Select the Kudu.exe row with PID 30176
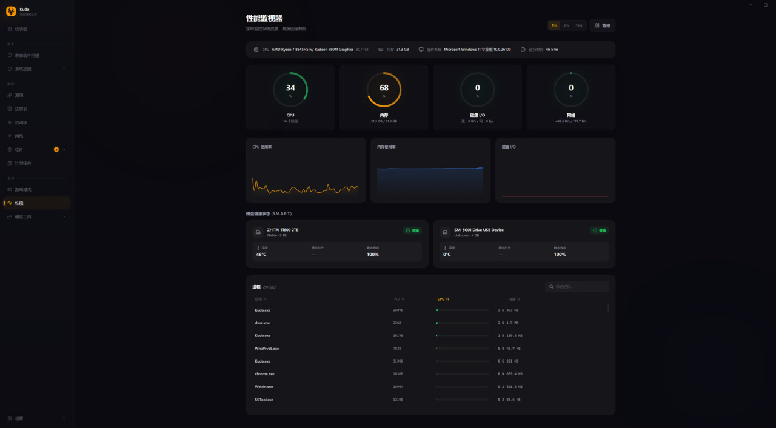The image size is (776, 428). pyautogui.click(x=427, y=335)
